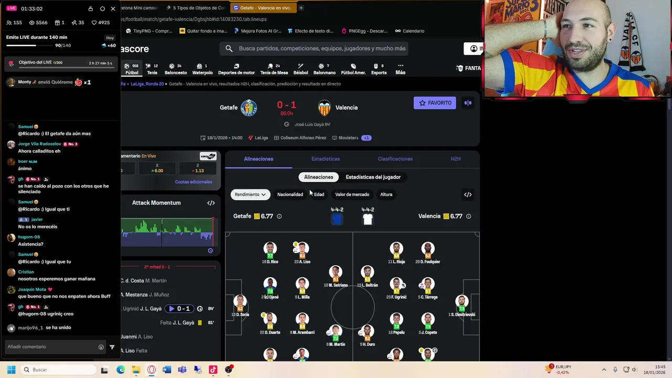This screenshot has width=672, height=378.
Task: Select Valor de mercado filter chip
Action: (352, 195)
